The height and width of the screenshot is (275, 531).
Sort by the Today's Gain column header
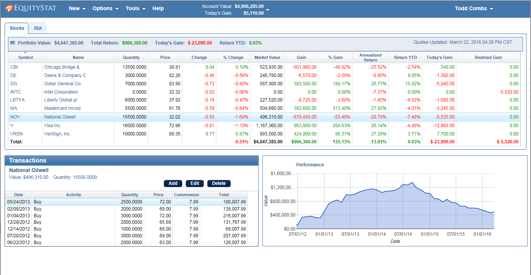(x=439, y=57)
